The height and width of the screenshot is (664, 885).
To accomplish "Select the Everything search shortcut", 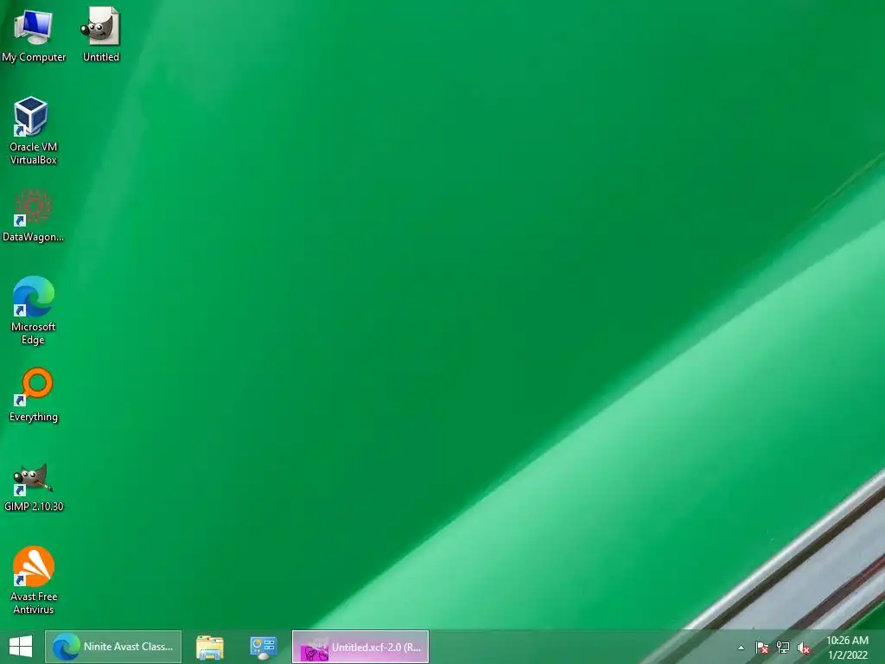I will point(34,395).
